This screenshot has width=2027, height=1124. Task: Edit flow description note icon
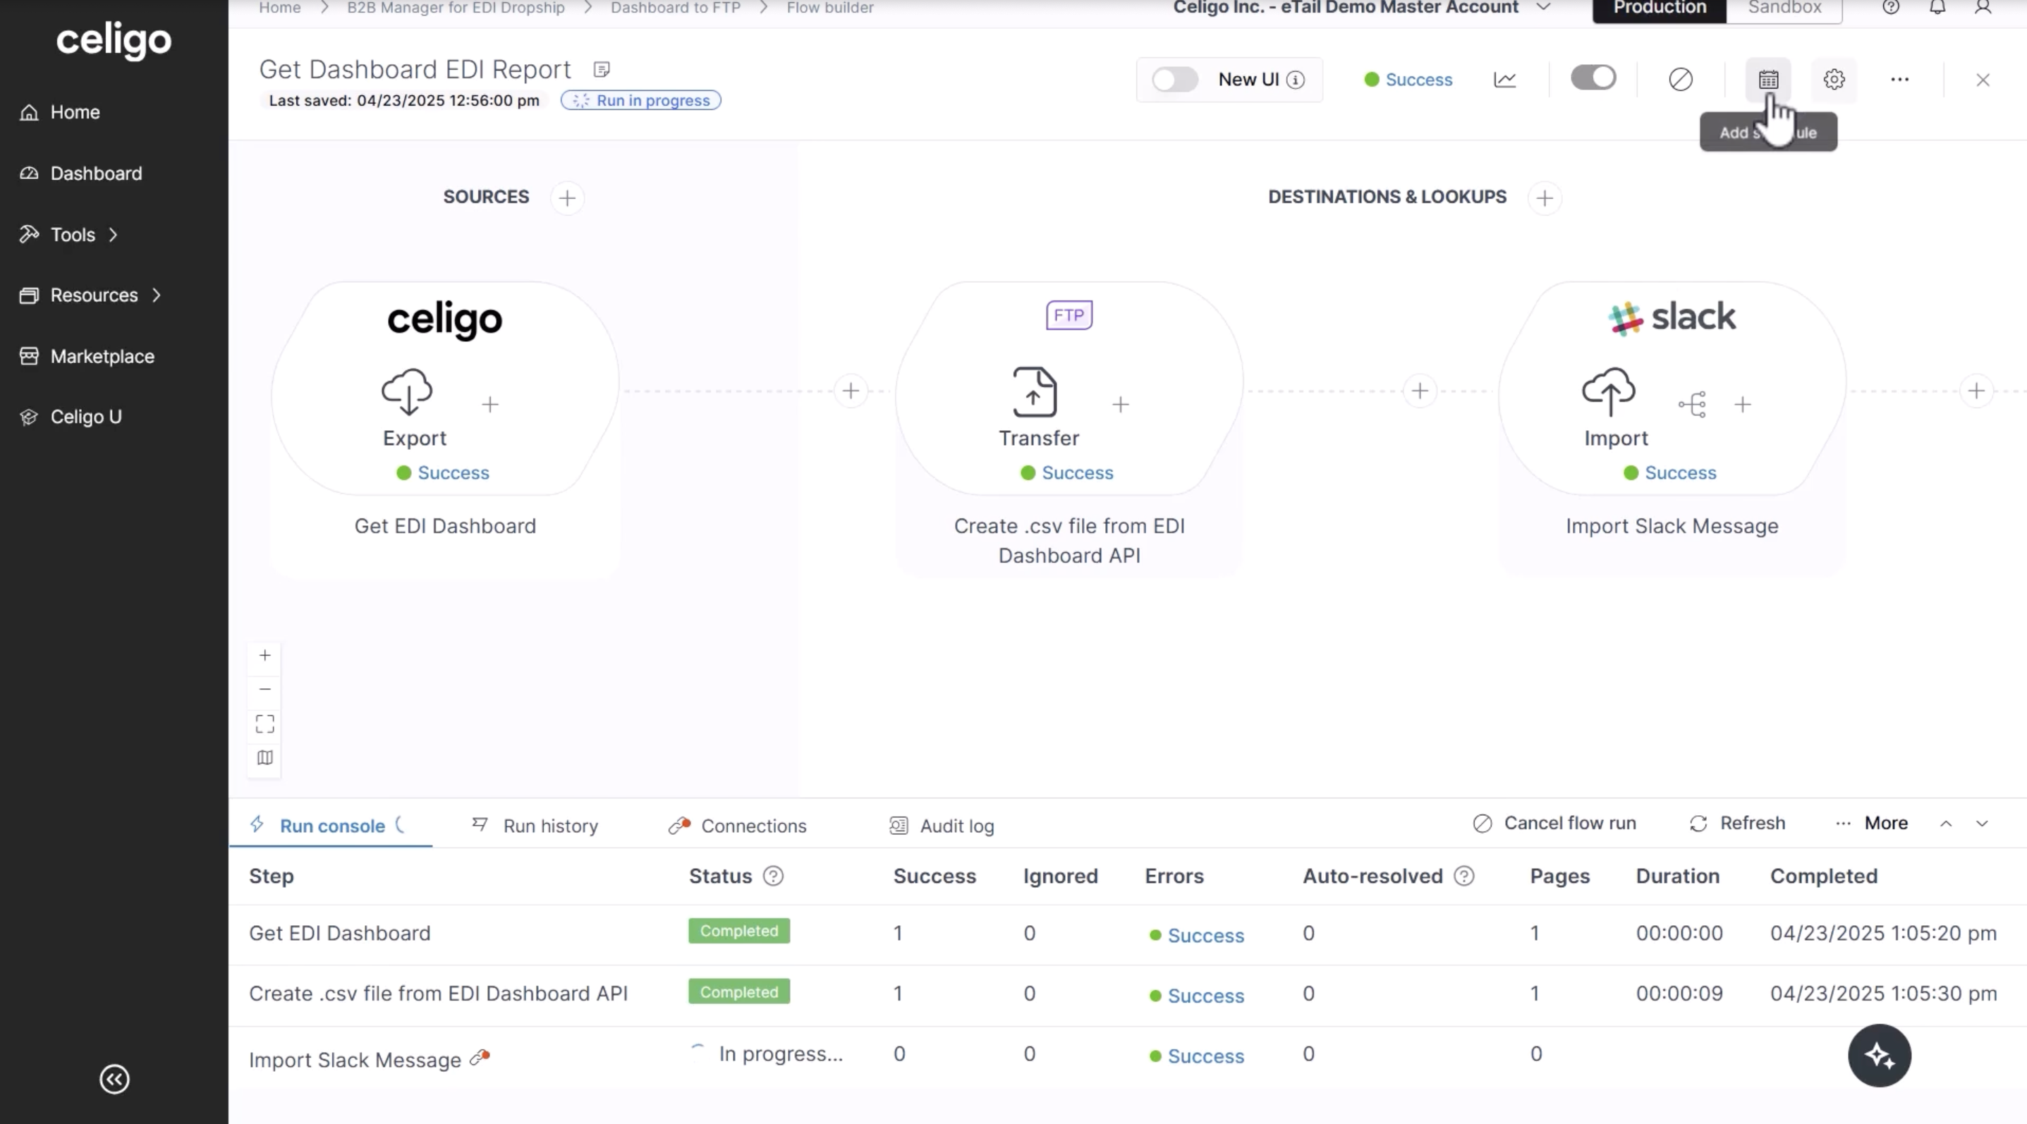pos(601,70)
